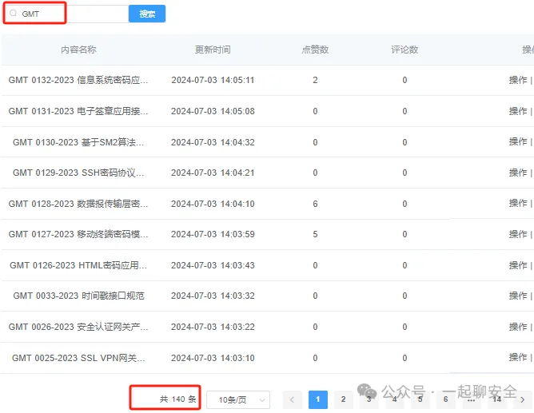This screenshot has height=413, width=534.
Task: Click the 更新时间 column header
Action: click(213, 50)
